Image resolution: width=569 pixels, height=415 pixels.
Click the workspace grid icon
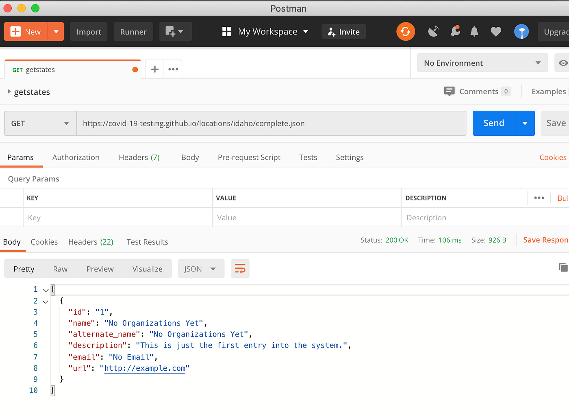(227, 32)
